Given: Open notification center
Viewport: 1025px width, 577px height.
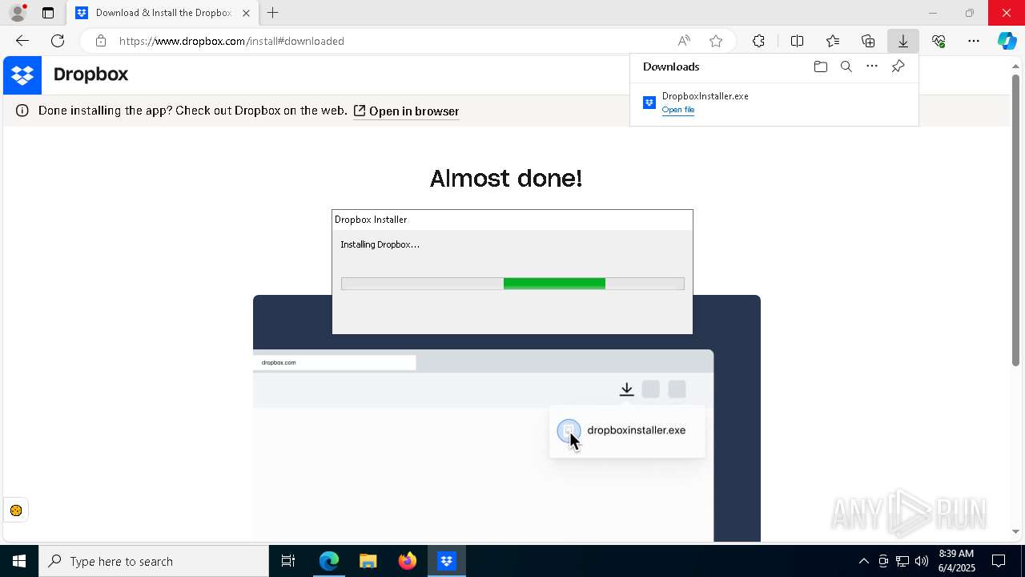Looking at the screenshot, I should tap(999, 561).
